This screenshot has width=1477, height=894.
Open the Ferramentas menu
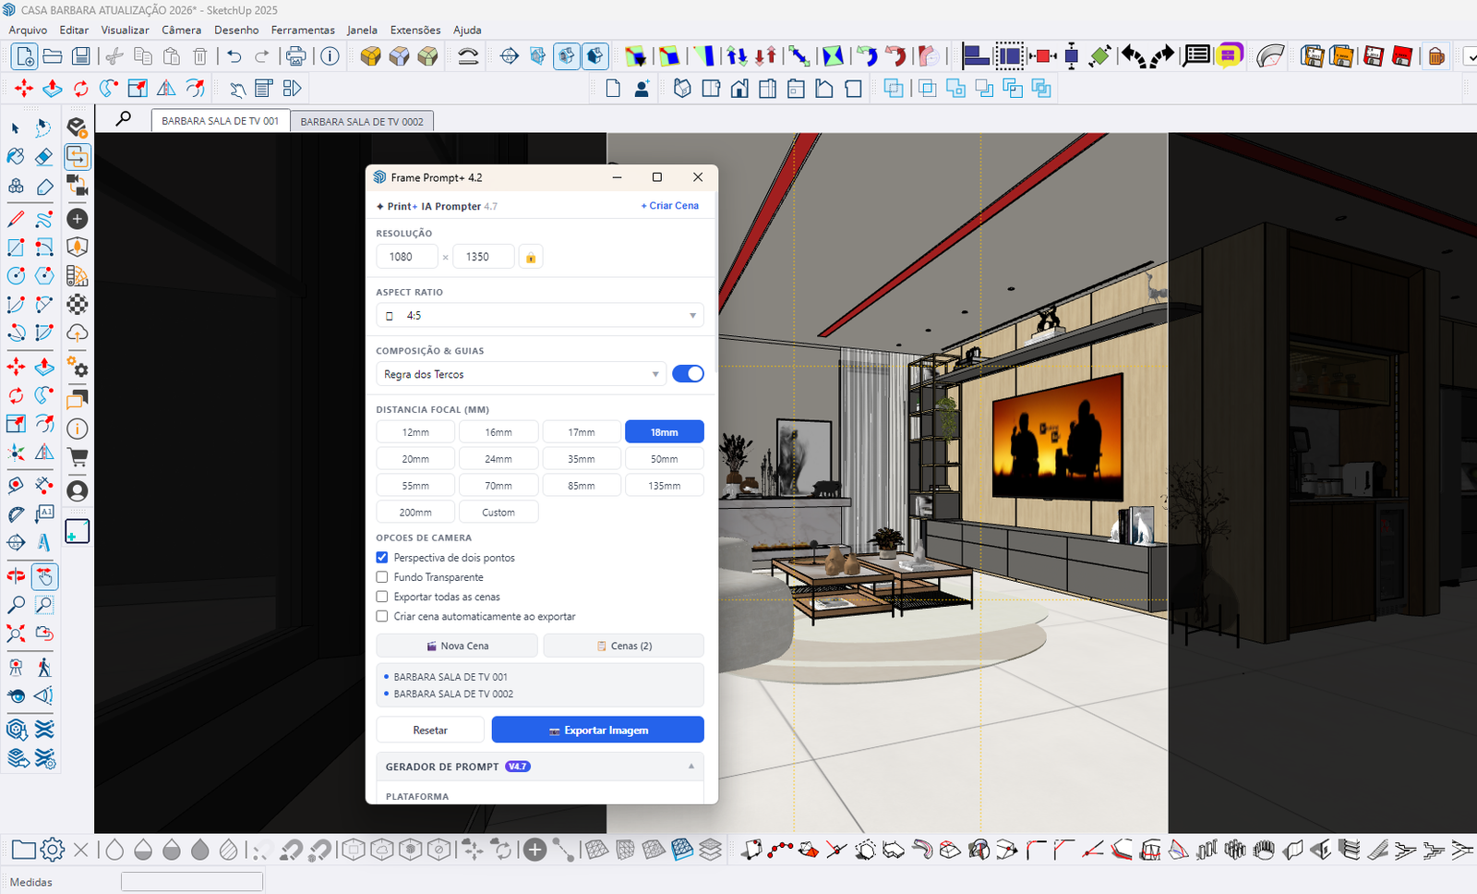click(303, 30)
